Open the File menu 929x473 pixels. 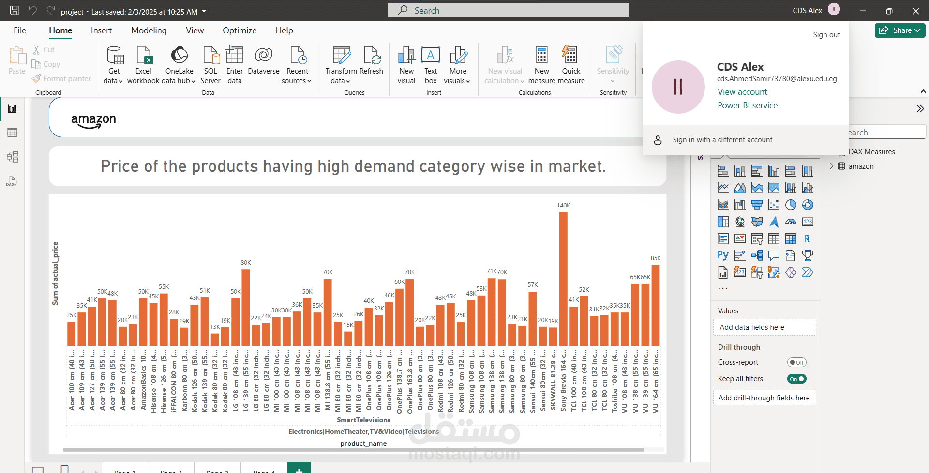(x=20, y=30)
